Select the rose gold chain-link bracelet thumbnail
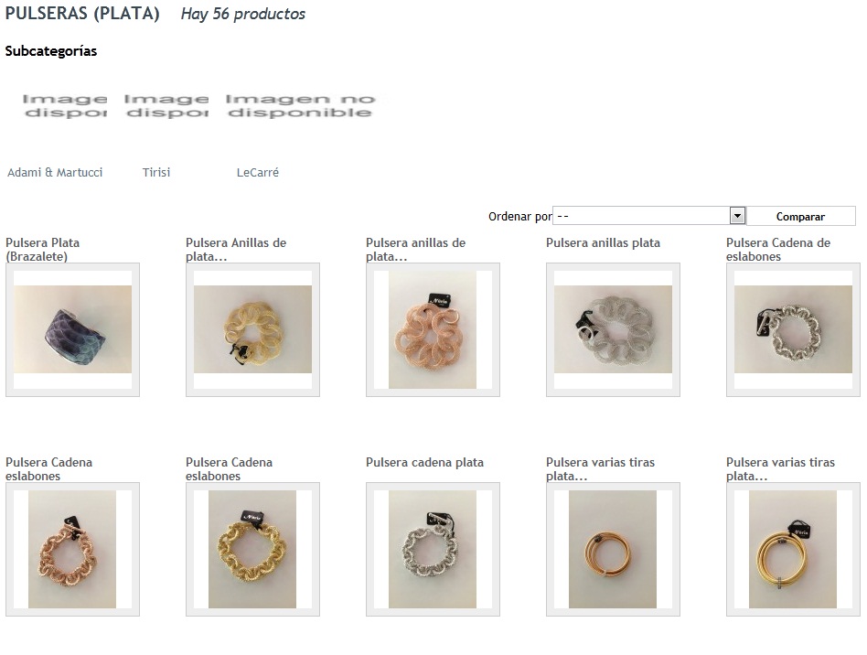Screen dimensions: 867x655 coord(72,549)
